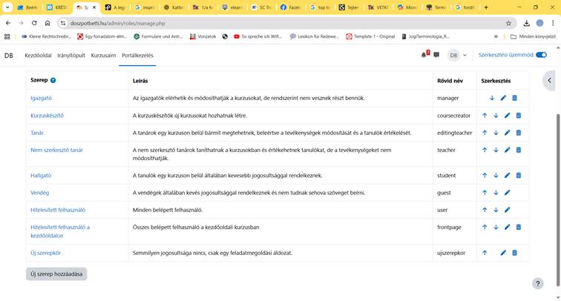Toggle Szerkesztési üzemmód switch

click(541, 55)
